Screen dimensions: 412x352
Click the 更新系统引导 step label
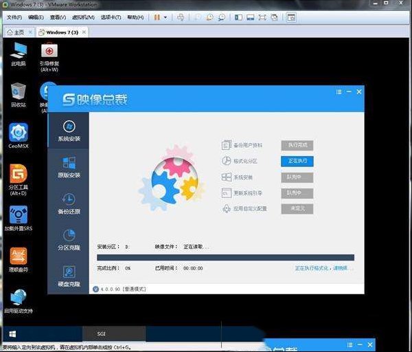[248, 193]
